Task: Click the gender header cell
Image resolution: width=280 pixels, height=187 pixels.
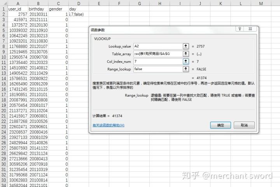Action: click(x=58, y=9)
